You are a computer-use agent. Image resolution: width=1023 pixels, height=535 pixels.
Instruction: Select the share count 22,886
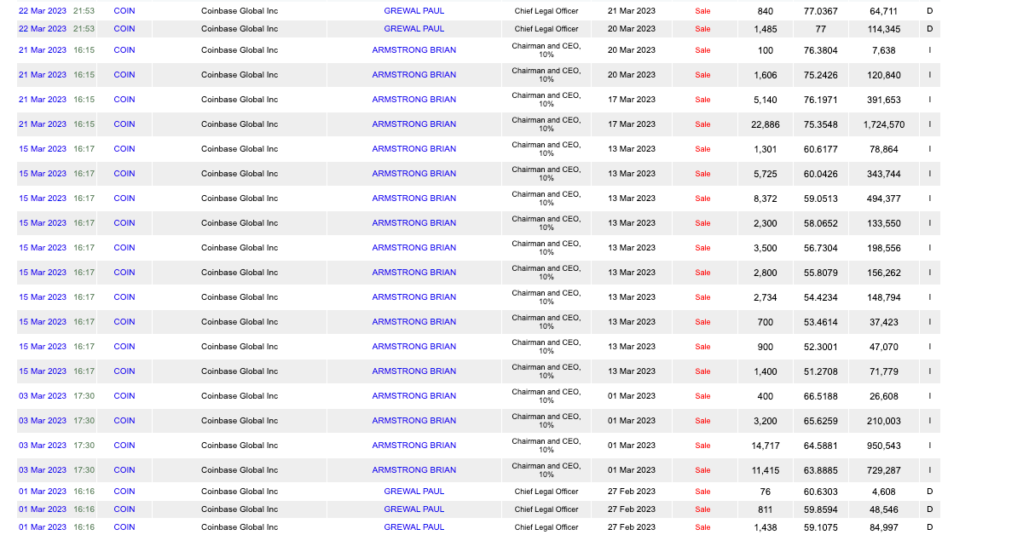pyautogui.click(x=766, y=124)
